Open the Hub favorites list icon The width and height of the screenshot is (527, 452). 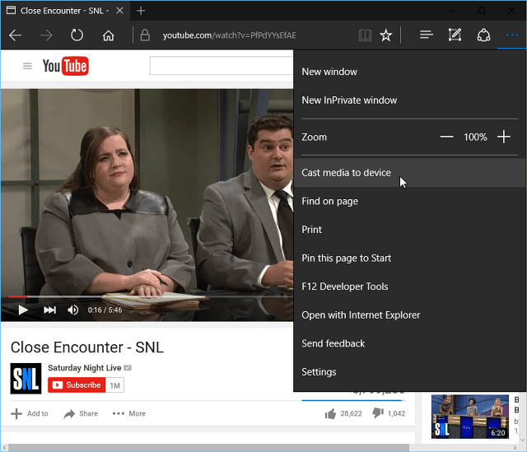point(427,35)
